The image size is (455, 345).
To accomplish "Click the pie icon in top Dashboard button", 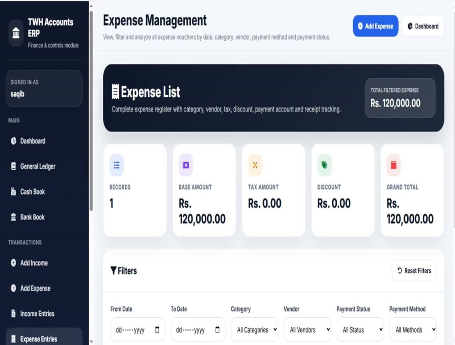I will [x=410, y=26].
